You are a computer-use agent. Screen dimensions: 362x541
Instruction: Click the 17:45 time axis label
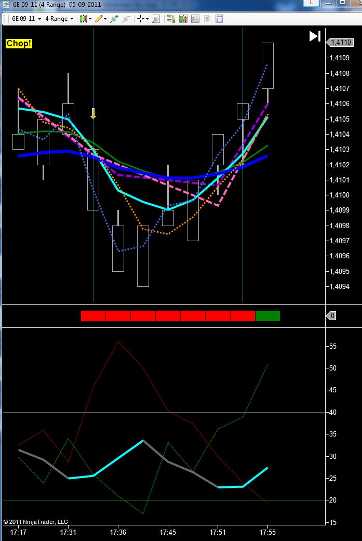tap(168, 532)
